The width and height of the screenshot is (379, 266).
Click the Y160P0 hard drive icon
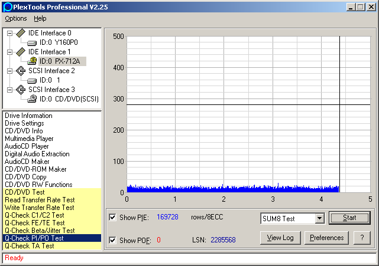(x=32, y=43)
